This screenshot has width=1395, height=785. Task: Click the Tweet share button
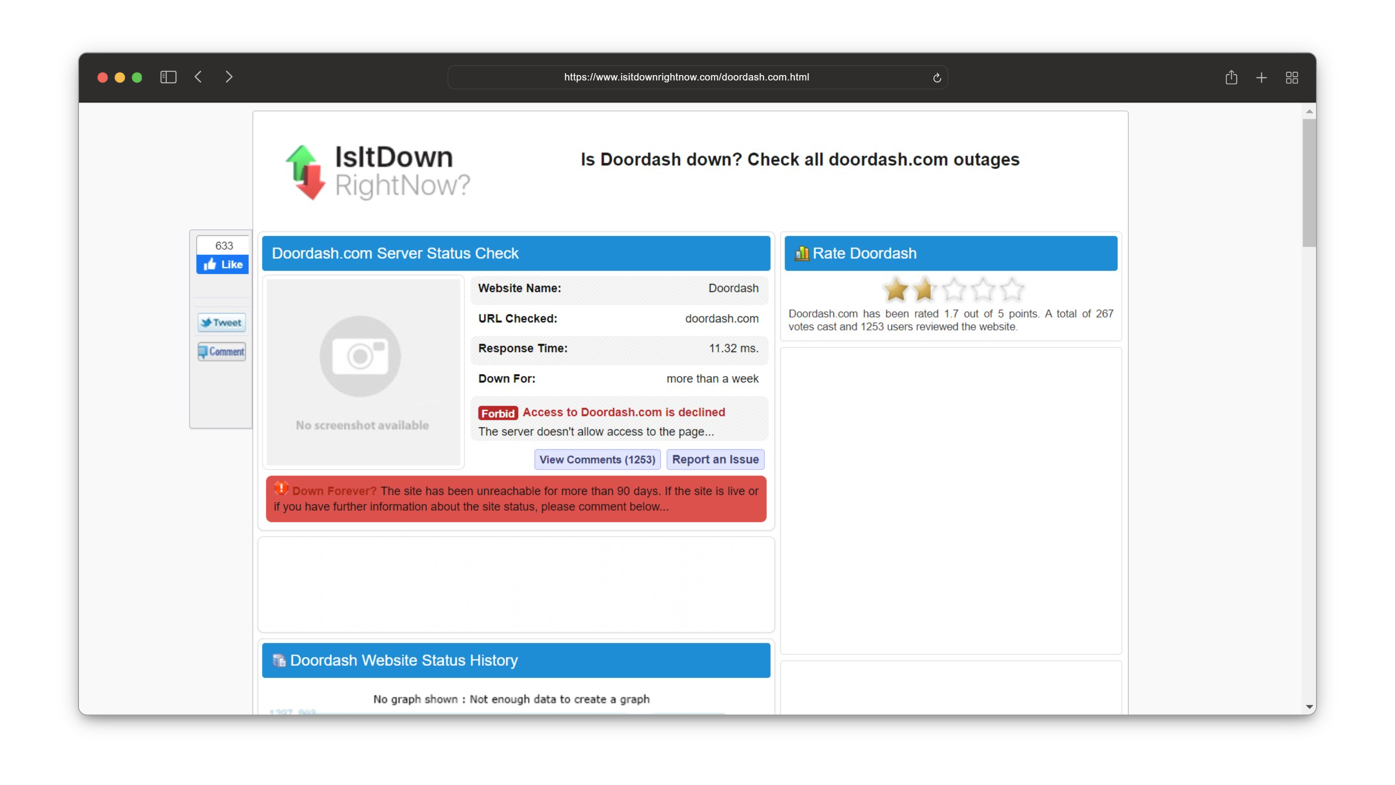click(x=221, y=323)
